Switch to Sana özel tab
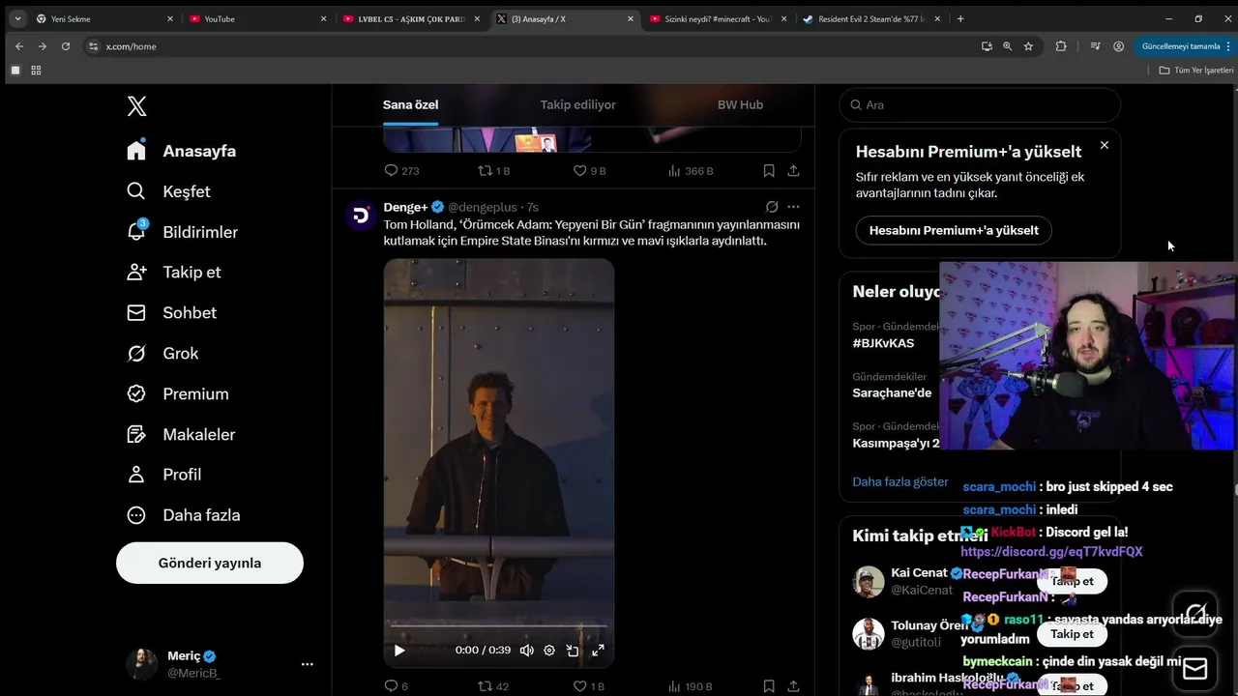 tap(410, 104)
